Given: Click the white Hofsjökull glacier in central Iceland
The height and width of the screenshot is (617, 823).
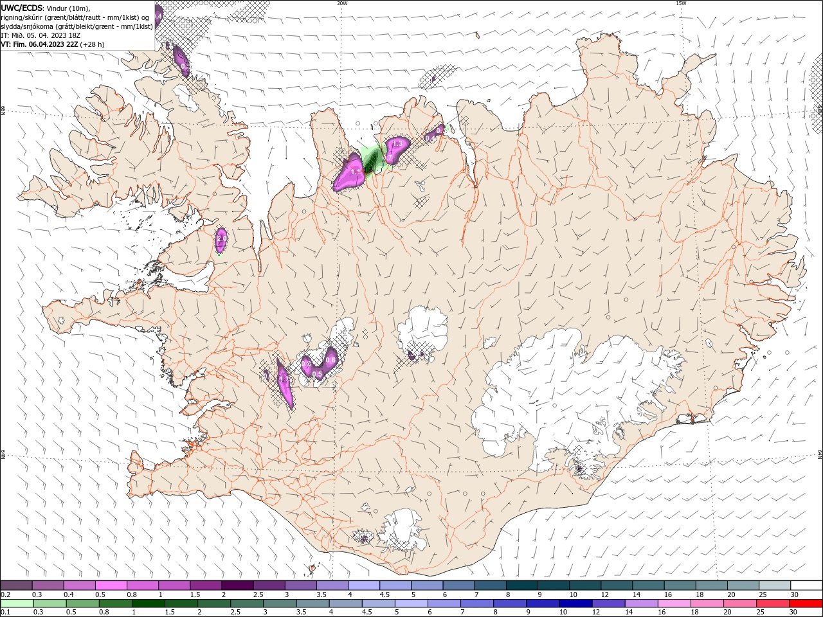Looking at the screenshot, I should [x=422, y=329].
